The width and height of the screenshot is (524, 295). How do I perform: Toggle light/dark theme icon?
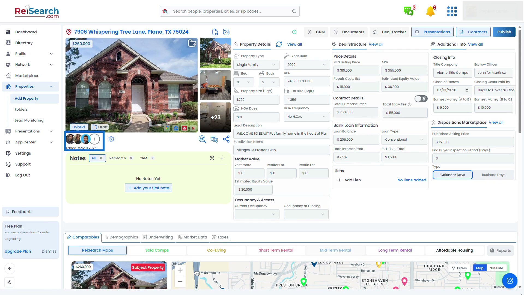pyautogui.click(x=9, y=282)
